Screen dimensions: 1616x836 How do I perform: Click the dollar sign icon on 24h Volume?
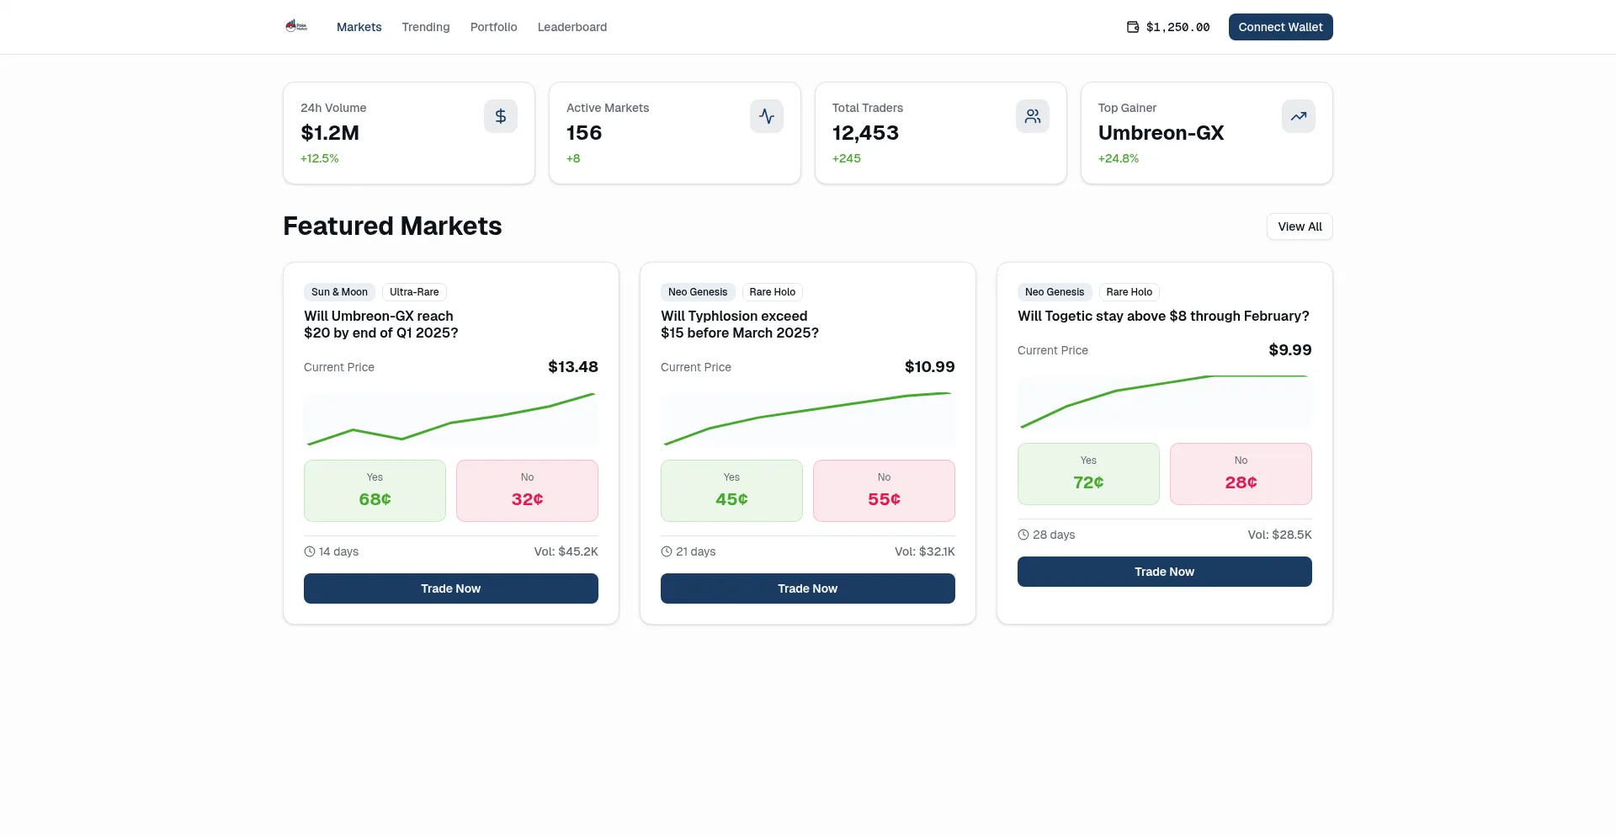[x=500, y=116]
